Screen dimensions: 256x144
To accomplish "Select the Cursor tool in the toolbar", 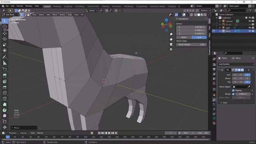I will (x=4, y=27).
